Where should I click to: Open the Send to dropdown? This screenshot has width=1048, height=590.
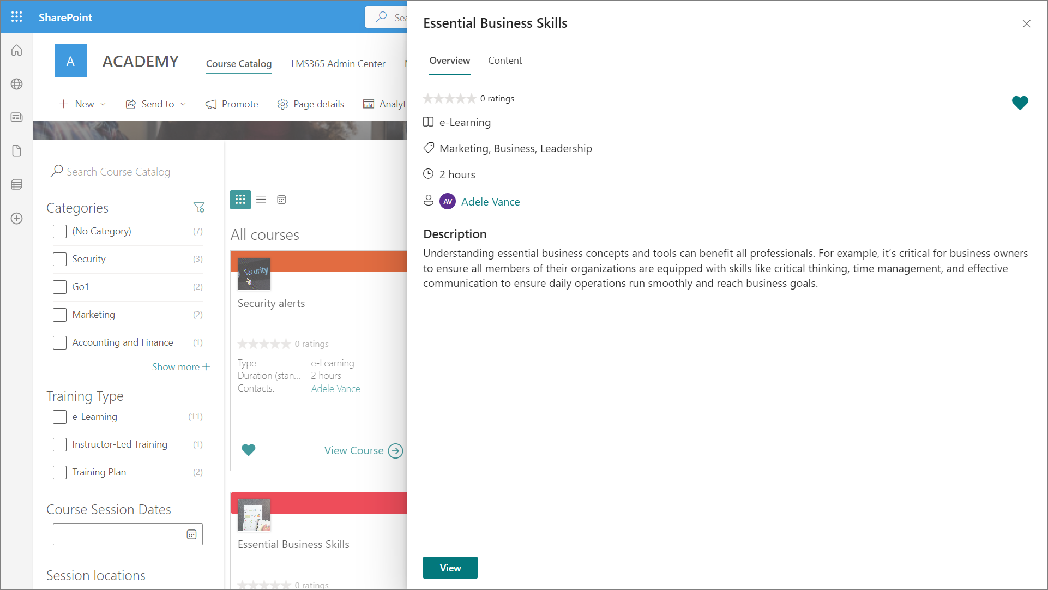point(156,104)
